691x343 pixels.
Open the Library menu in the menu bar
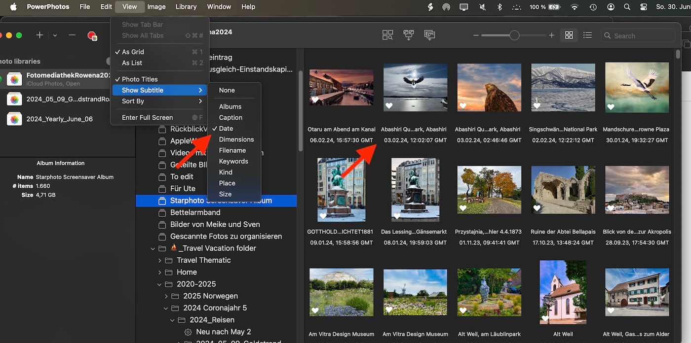(186, 7)
